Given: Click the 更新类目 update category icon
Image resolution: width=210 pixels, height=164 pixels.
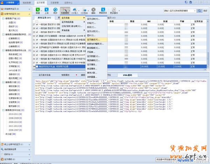Looking at the screenshot, I should point(103,10).
